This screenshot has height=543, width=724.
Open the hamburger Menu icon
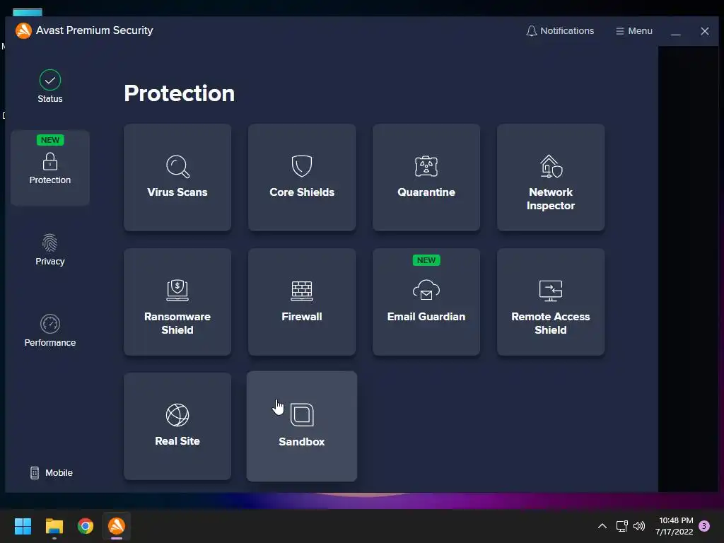[x=619, y=31]
